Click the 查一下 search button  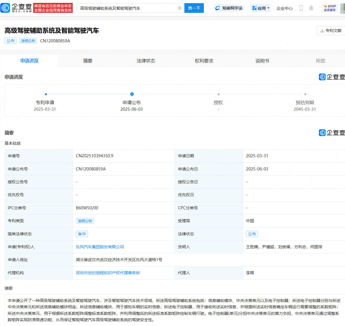click(194, 8)
